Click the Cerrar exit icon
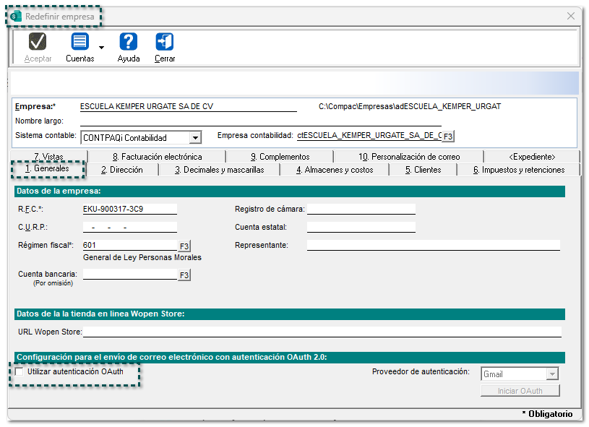This screenshot has height=427, width=589. (165, 43)
